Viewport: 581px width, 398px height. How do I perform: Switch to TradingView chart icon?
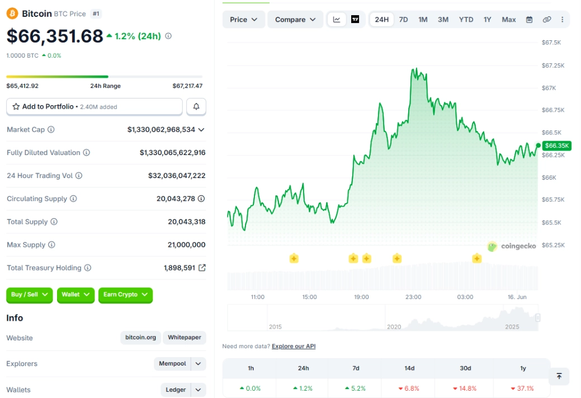[x=355, y=20]
